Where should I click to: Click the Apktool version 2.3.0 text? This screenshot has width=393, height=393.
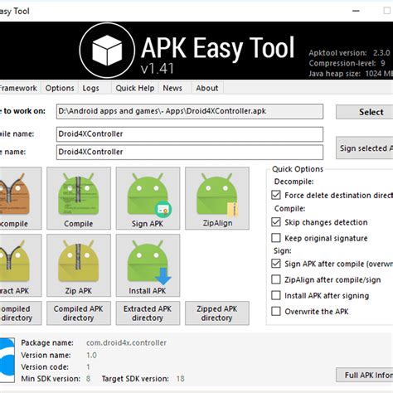click(349, 53)
